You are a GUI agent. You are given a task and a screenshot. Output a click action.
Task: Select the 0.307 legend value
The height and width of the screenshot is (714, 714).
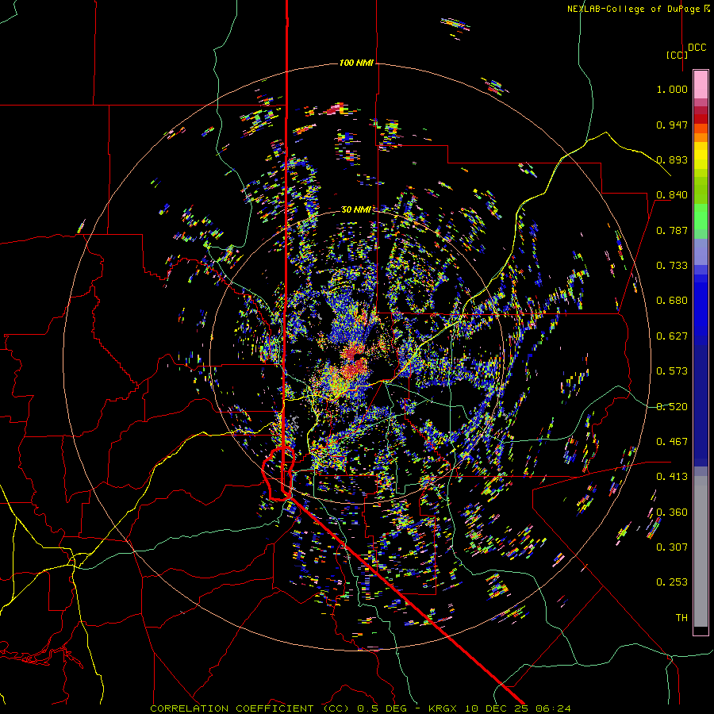click(x=672, y=547)
